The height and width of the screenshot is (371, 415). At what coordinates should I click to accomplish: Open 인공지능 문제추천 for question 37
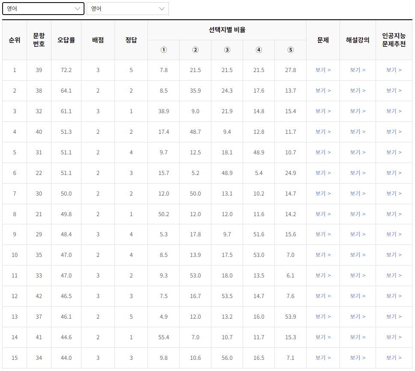click(x=394, y=317)
